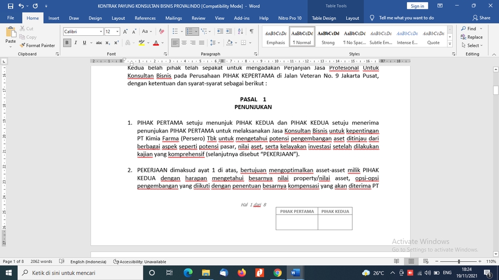Switch to the References tab

(x=145, y=18)
